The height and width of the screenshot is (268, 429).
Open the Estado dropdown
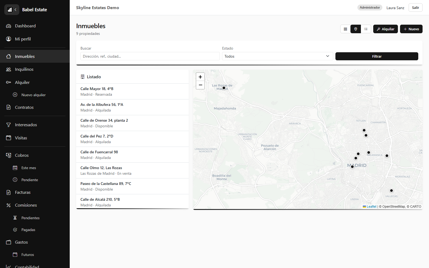pyautogui.click(x=278, y=56)
